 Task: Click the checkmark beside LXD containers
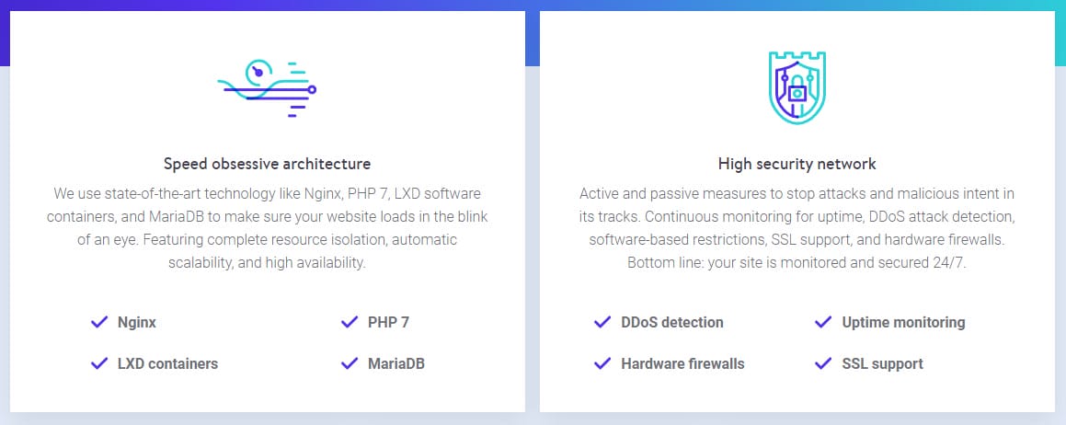(99, 363)
